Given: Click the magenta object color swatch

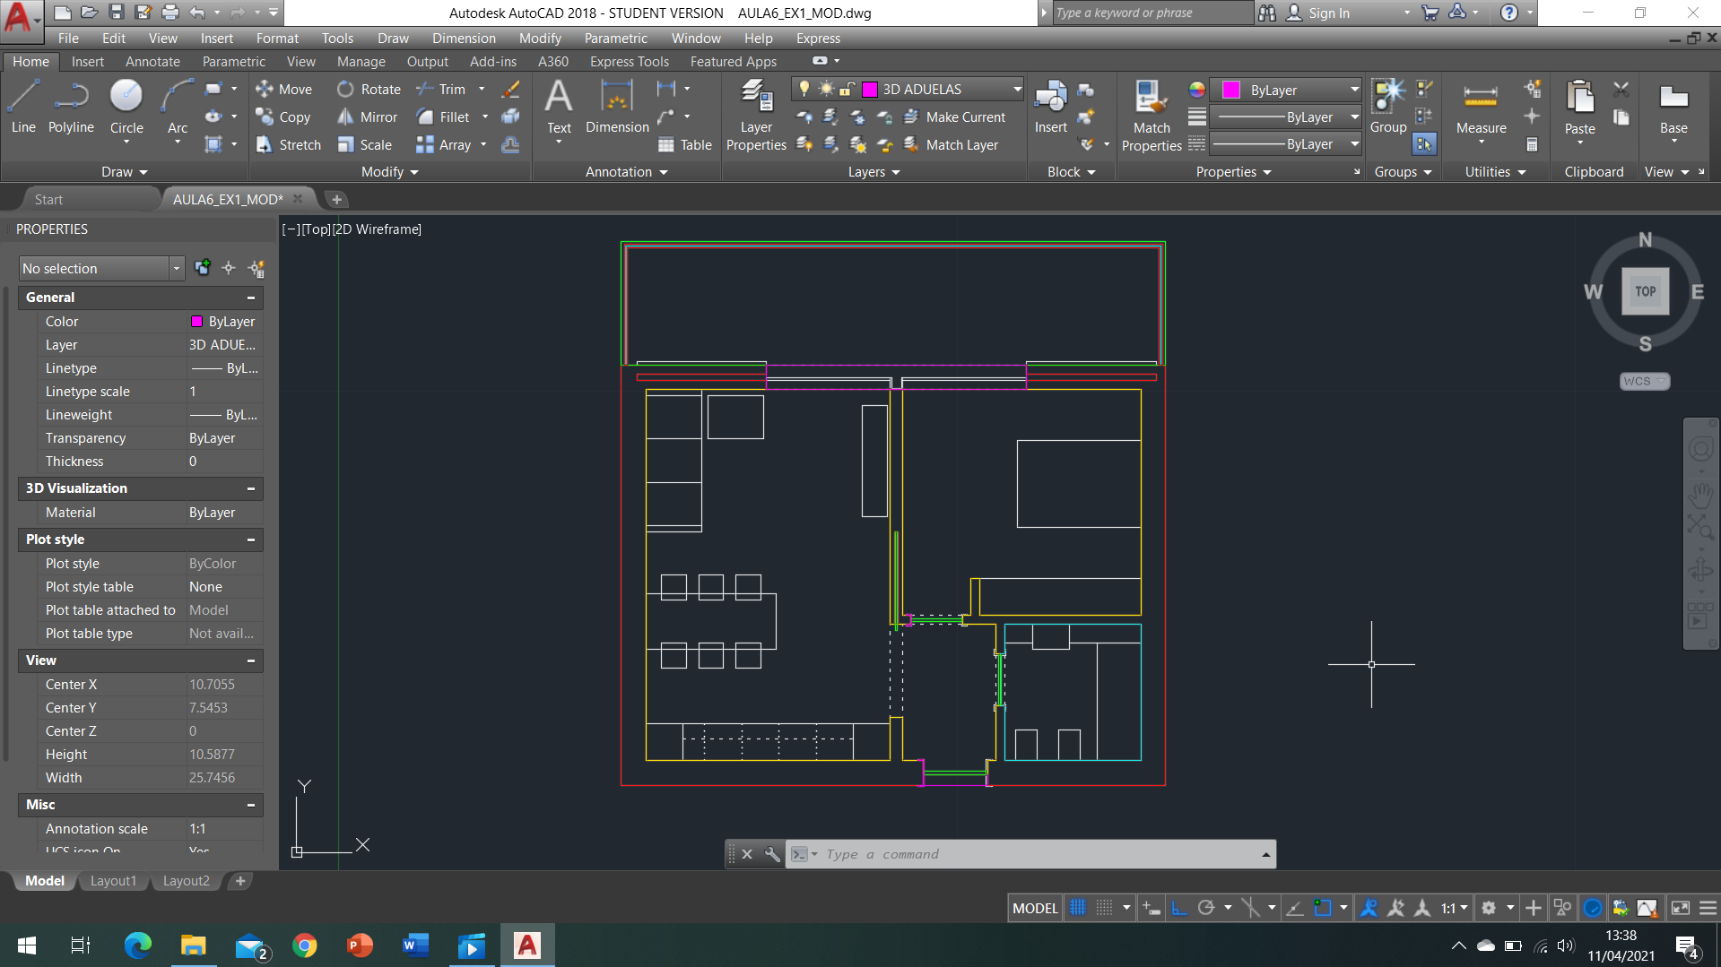Looking at the screenshot, I should coord(1231,90).
